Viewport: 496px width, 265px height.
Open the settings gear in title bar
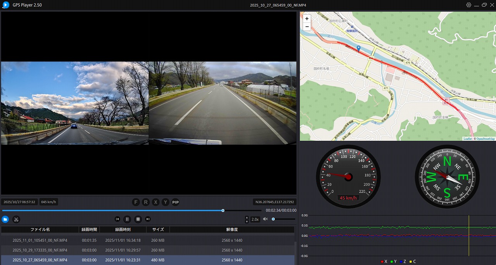pyautogui.click(x=468, y=5)
